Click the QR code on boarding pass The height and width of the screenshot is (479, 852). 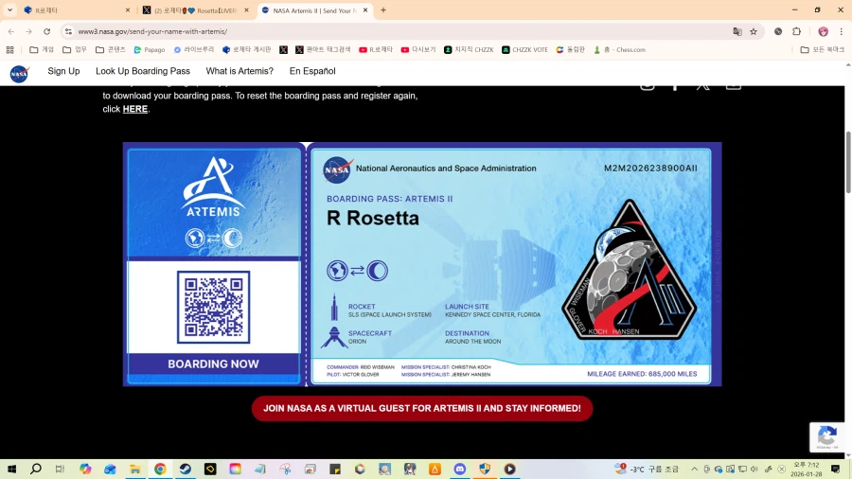(x=213, y=307)
